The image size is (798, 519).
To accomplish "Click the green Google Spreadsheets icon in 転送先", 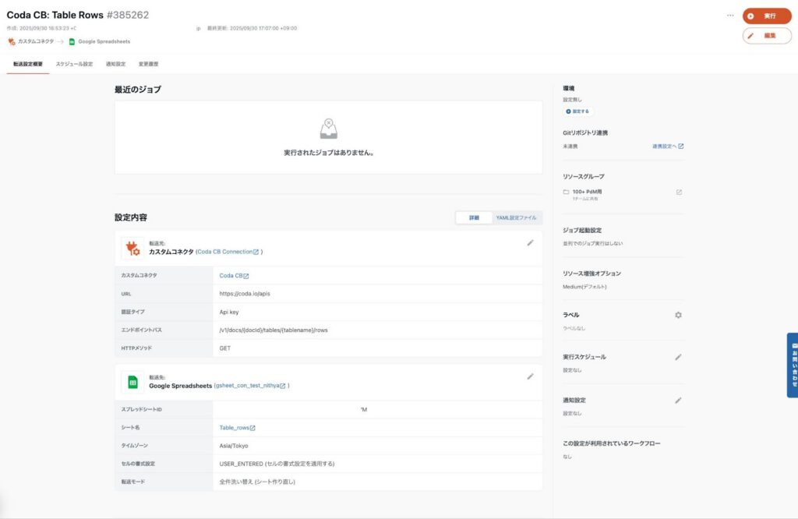I will click(132, 382).
